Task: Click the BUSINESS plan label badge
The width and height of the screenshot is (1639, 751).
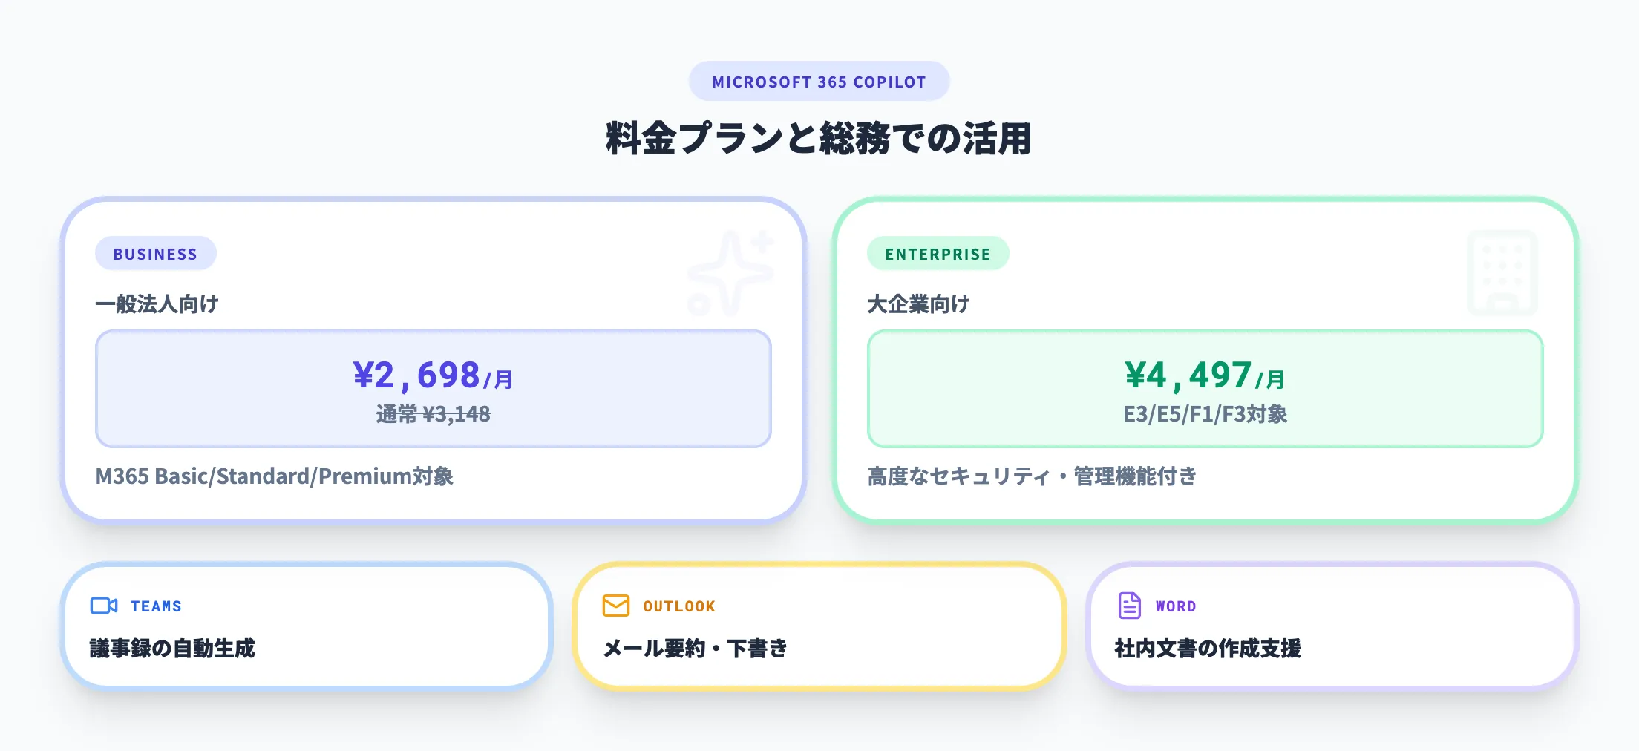Action: point(155,254)
